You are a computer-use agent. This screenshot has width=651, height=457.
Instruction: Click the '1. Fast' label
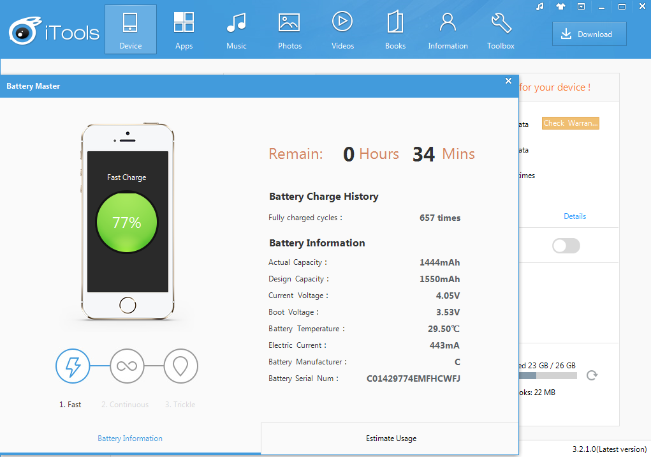coord(70,405)
